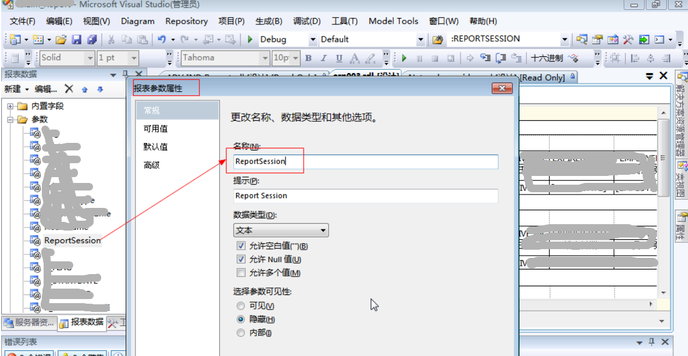The image size is (688, 356).
Task: Move item up with blue up arrow
Action: pyautogui.click(x=85, y=89)
